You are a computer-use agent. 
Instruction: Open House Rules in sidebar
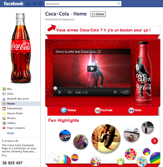[15, 113]
